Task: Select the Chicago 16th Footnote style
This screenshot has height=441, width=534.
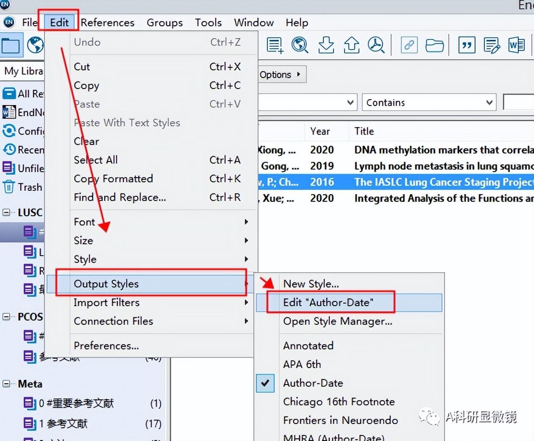Action: (349, 402)
